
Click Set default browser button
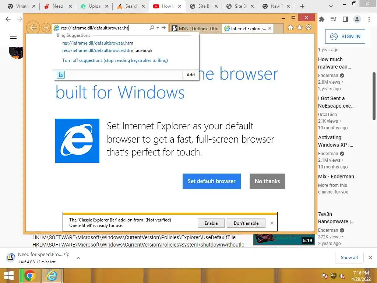pos(212,181)
